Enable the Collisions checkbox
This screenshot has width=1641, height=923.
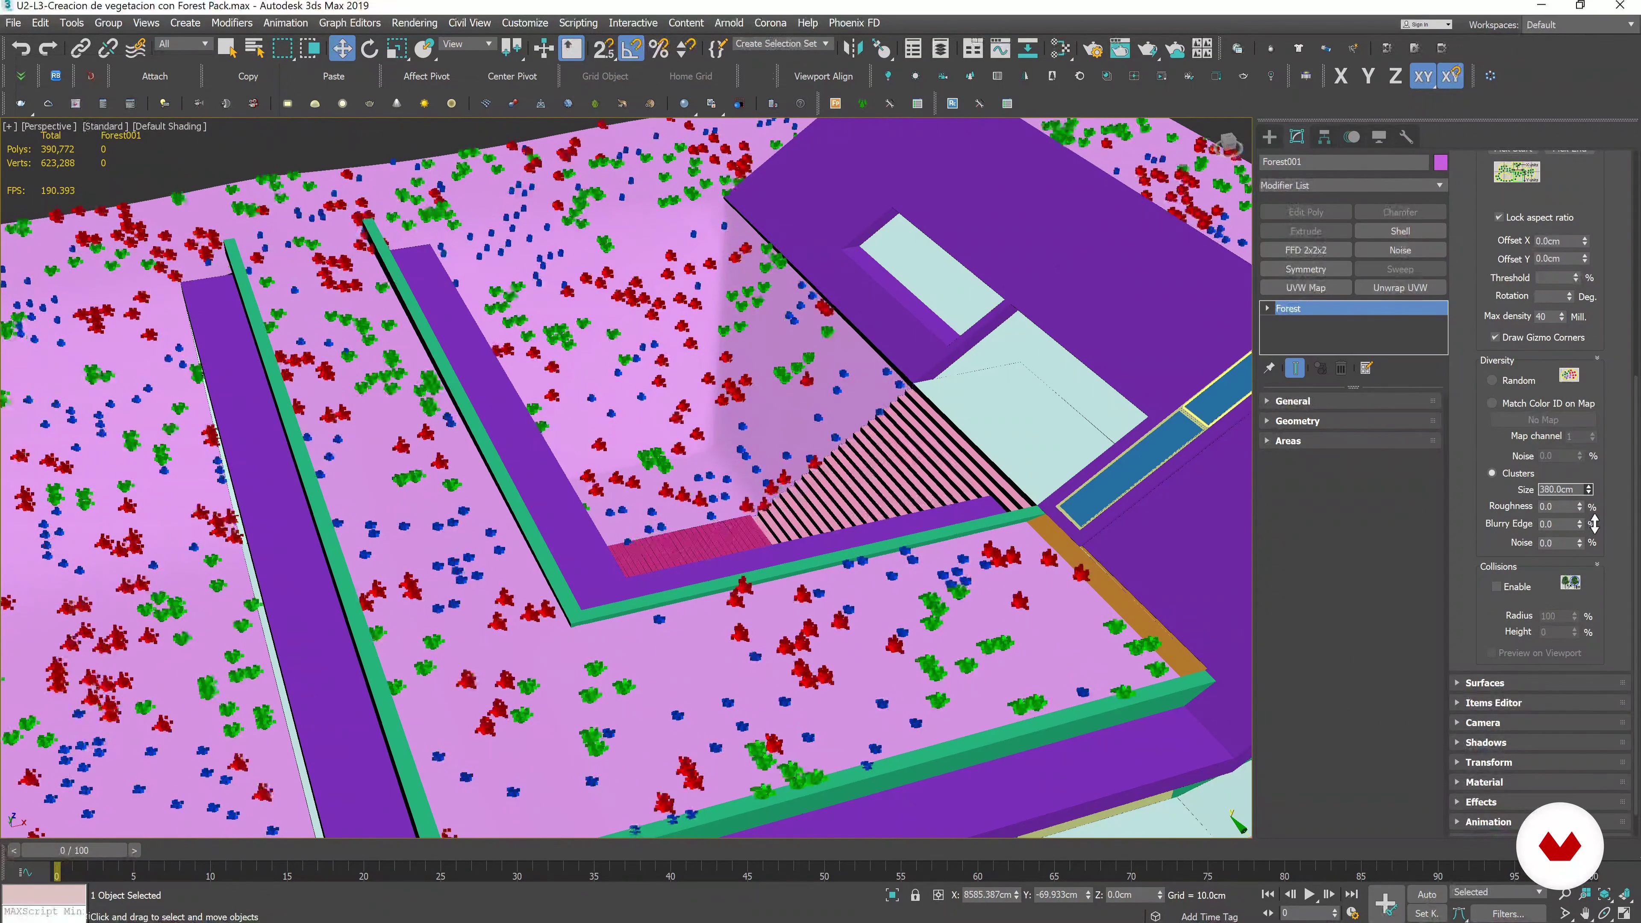point(1497,587)
